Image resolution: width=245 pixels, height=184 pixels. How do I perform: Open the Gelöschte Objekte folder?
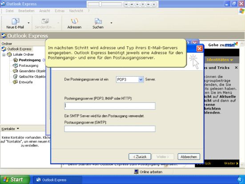coord(32,77)
